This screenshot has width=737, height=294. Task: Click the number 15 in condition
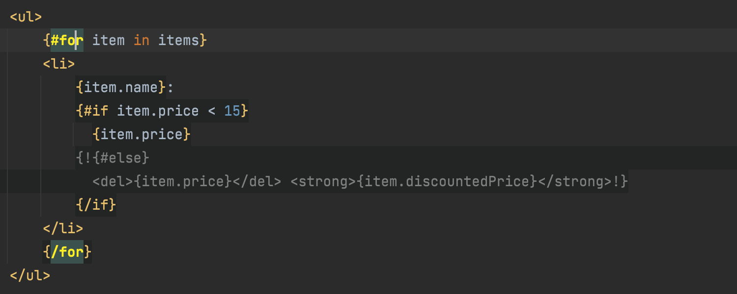(x=232, y=111)
